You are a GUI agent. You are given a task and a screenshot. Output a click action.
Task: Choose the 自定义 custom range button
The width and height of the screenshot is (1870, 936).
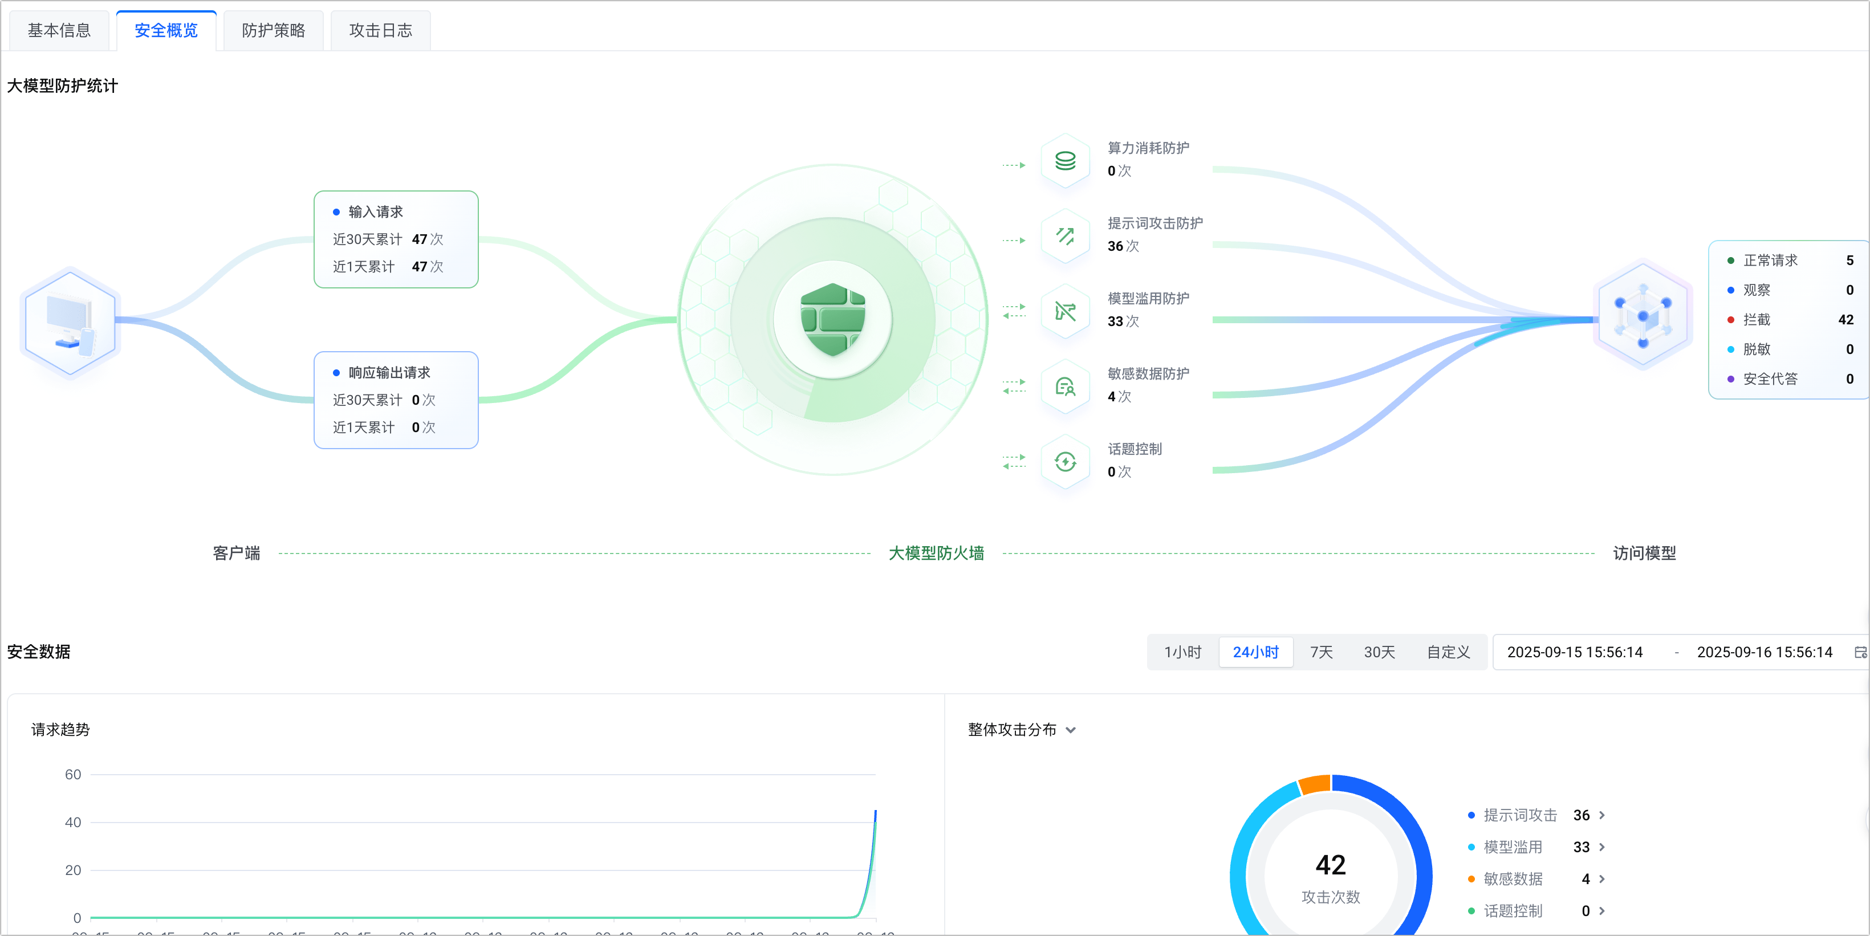click(x=1448, y=652)
